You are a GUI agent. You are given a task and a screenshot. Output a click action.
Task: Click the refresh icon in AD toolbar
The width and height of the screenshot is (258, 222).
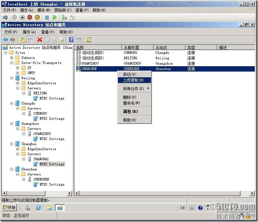pos(54,40)
